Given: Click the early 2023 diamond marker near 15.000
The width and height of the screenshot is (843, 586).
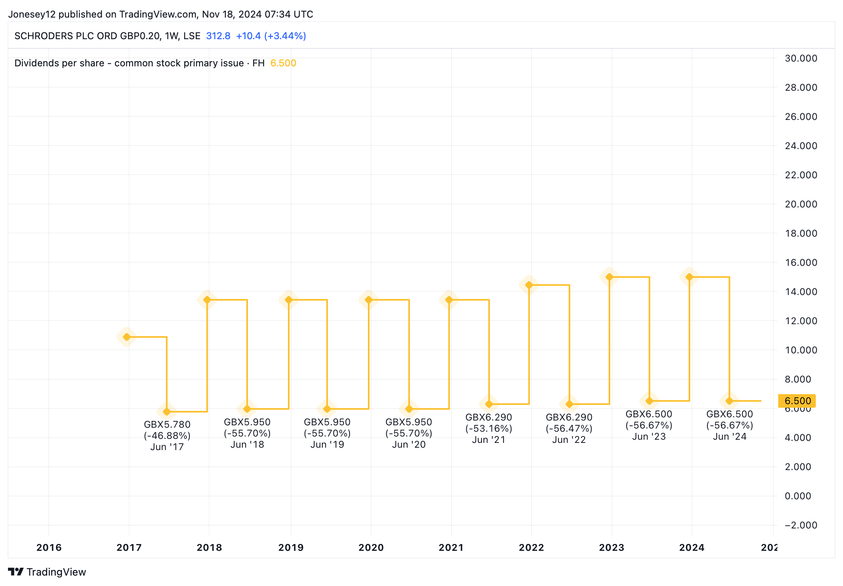Looking at the screenshot, I should (x=609, y=277).
